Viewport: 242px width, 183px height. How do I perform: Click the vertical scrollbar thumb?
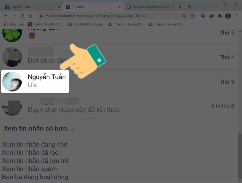point(240,156)
